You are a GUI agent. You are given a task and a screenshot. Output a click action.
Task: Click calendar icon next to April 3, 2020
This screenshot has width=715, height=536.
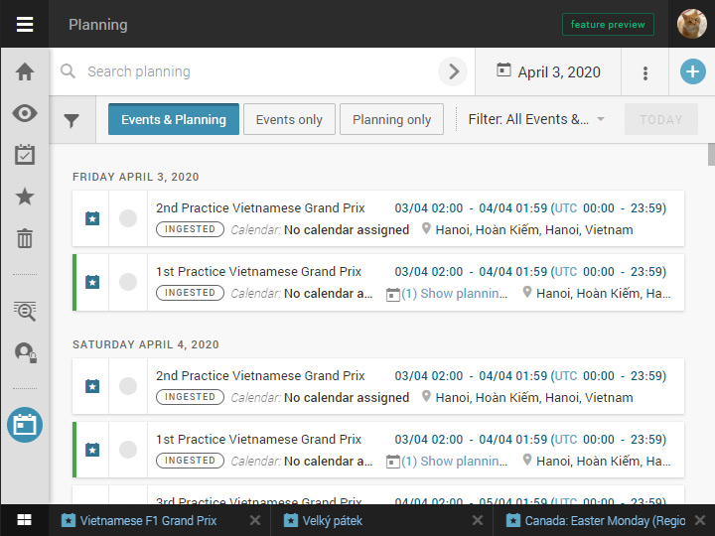[503, 70]
